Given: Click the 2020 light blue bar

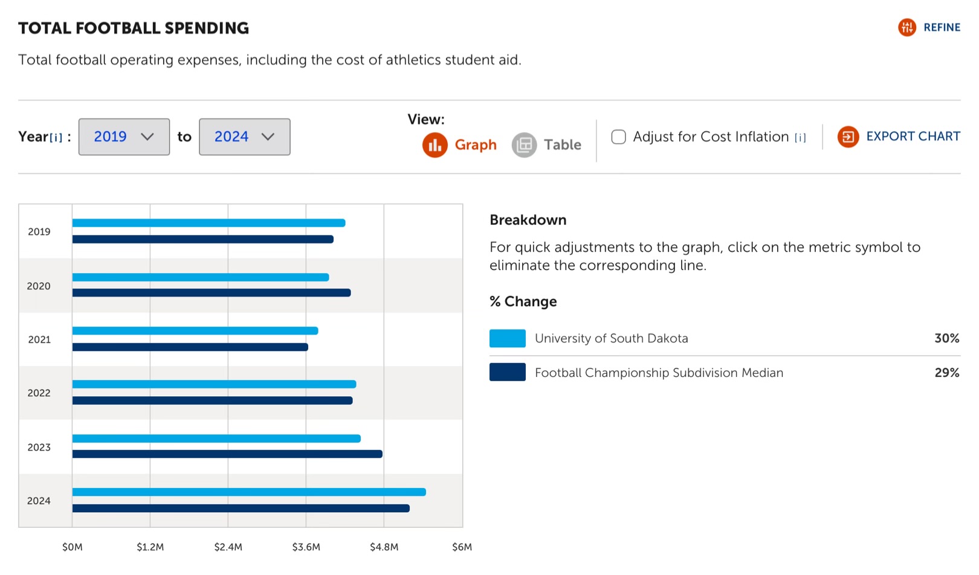Looking at the screenshot, I should pos(201,277).
